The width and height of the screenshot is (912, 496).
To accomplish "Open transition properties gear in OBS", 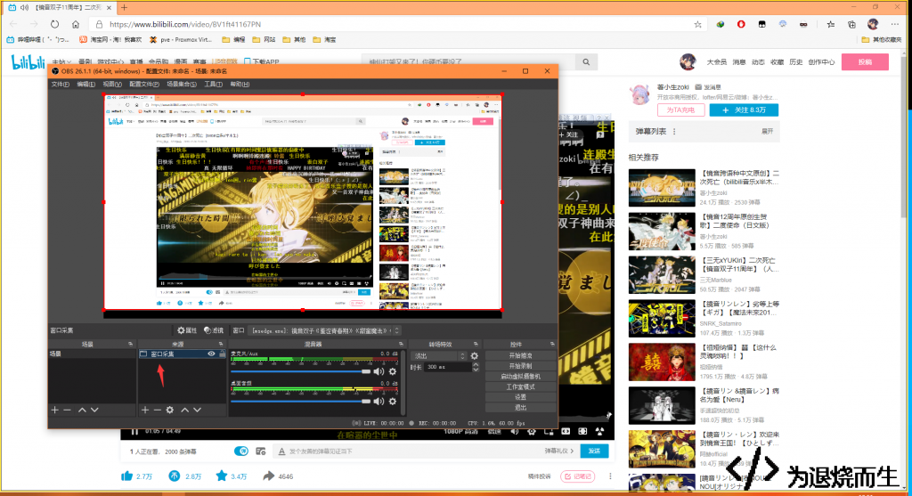I will 475,356.
